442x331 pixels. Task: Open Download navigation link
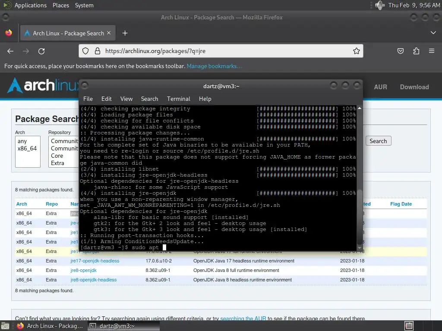pos(414,87)
